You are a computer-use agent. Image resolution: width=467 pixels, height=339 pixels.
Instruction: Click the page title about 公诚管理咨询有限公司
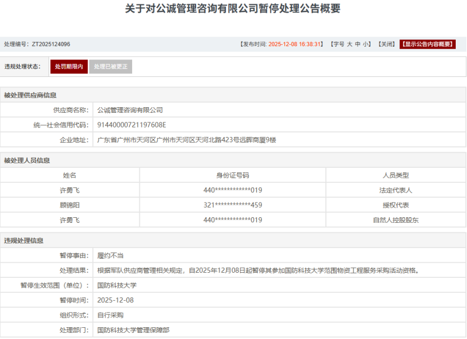tap(233, 9)
